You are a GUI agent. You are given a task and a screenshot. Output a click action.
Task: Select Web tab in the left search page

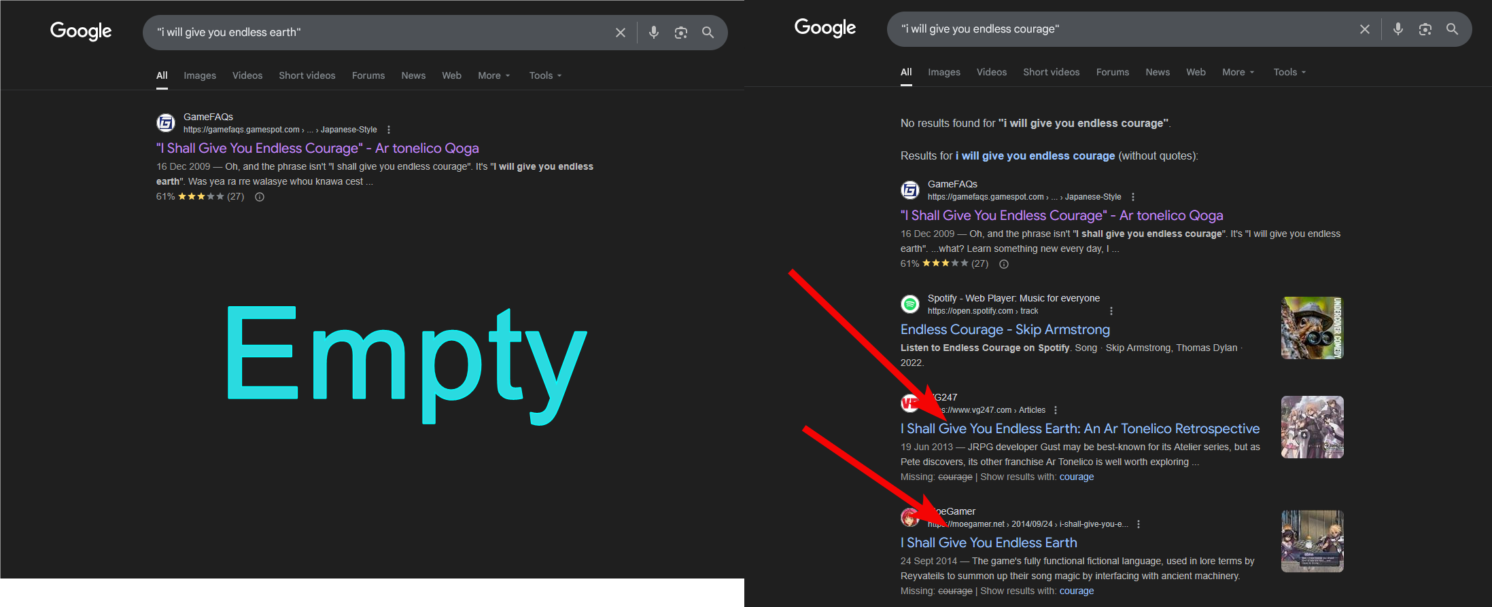point(452,75)
